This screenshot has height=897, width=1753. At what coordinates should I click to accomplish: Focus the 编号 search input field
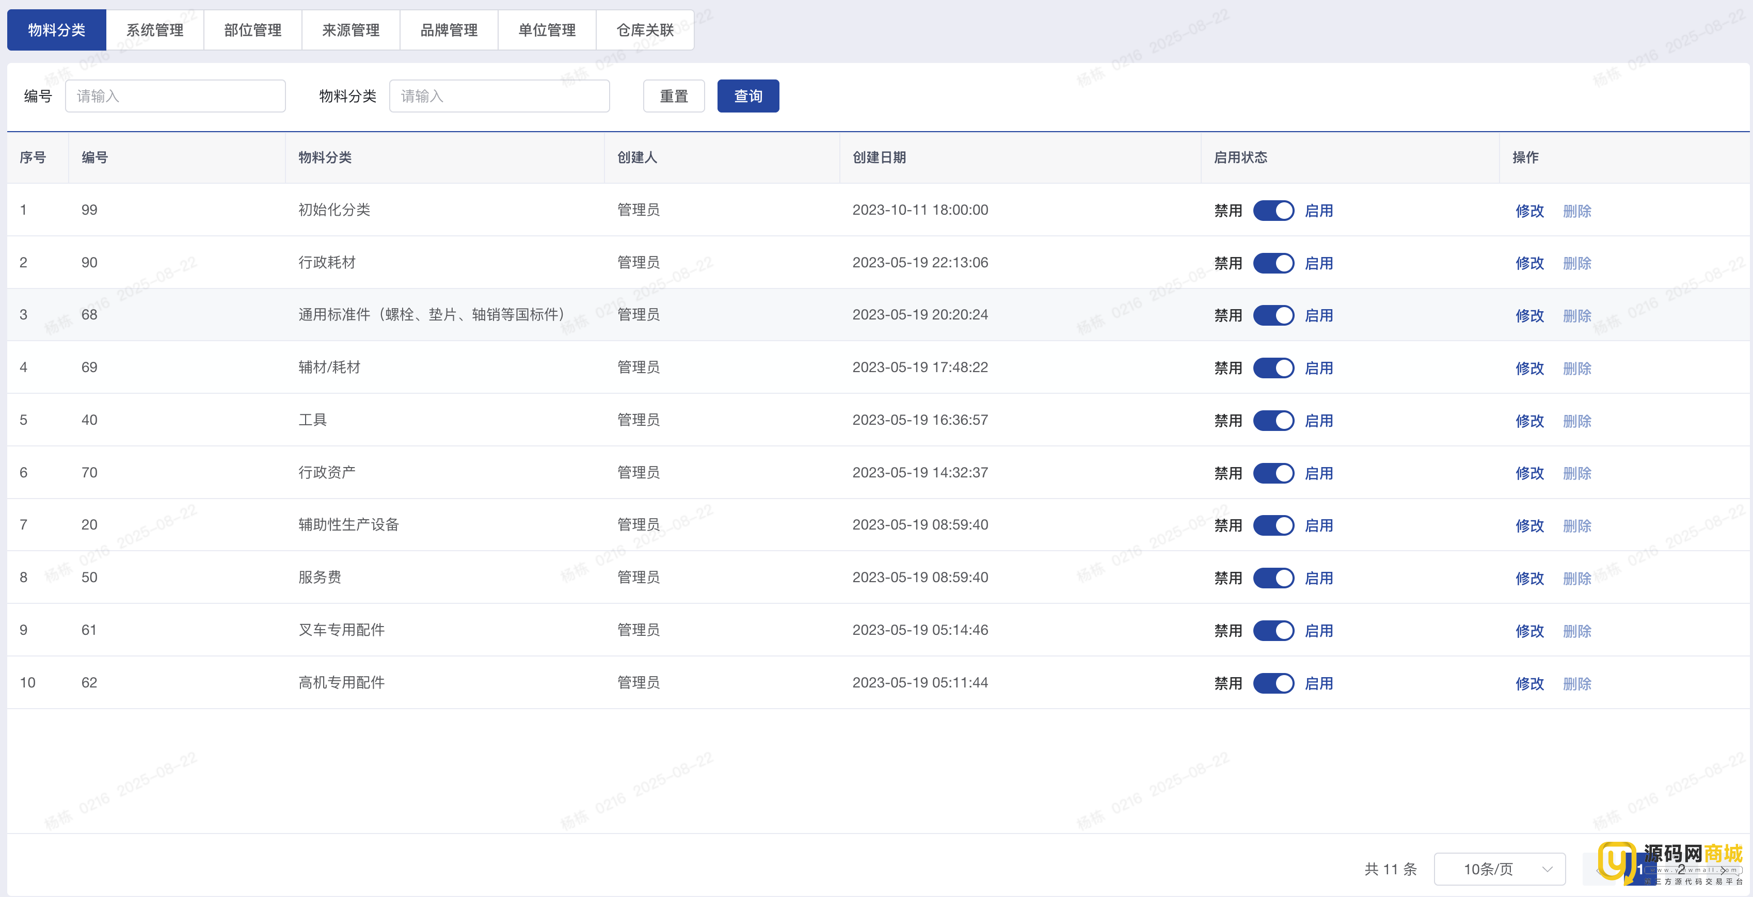click(175, 96)
